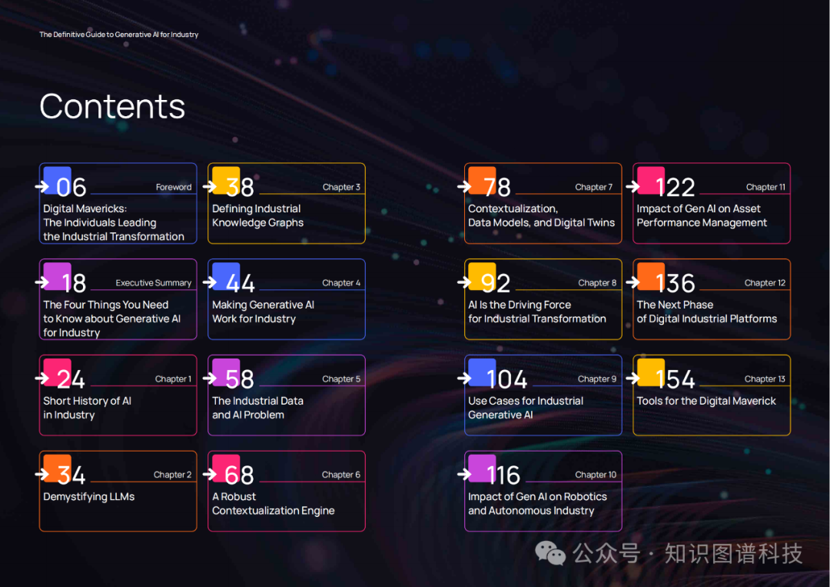Click the arrow icon beside page 44
The width and height of the screenshot is (830, 587).
(210, 282)
